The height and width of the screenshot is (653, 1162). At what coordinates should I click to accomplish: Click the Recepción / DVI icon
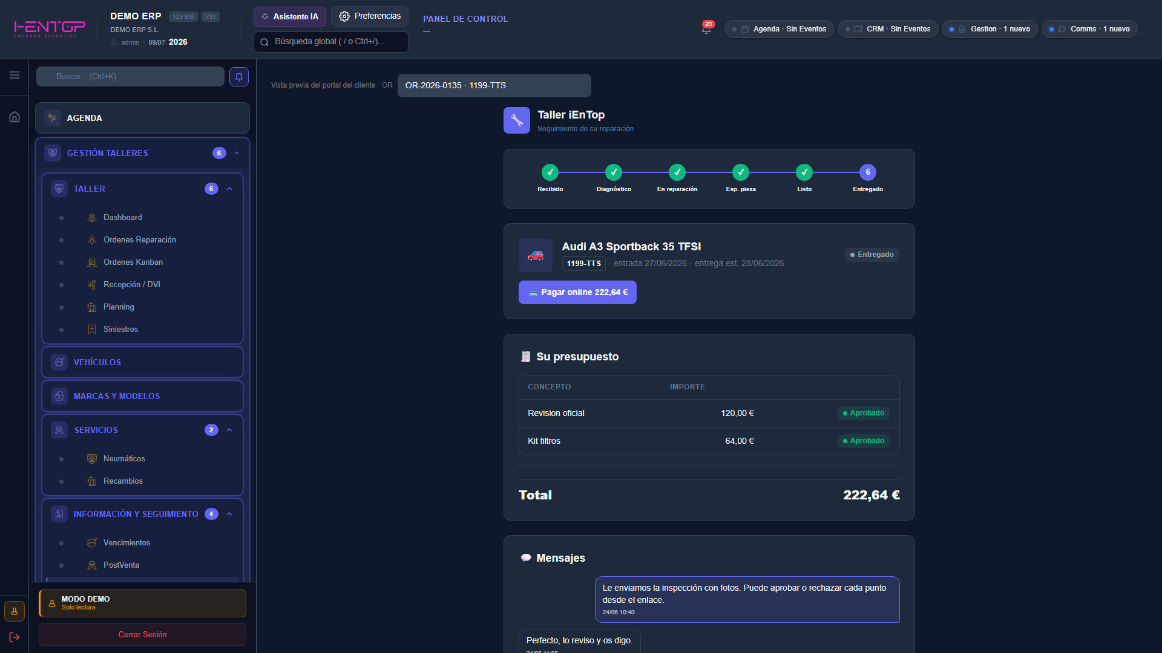tap(92, 285)
